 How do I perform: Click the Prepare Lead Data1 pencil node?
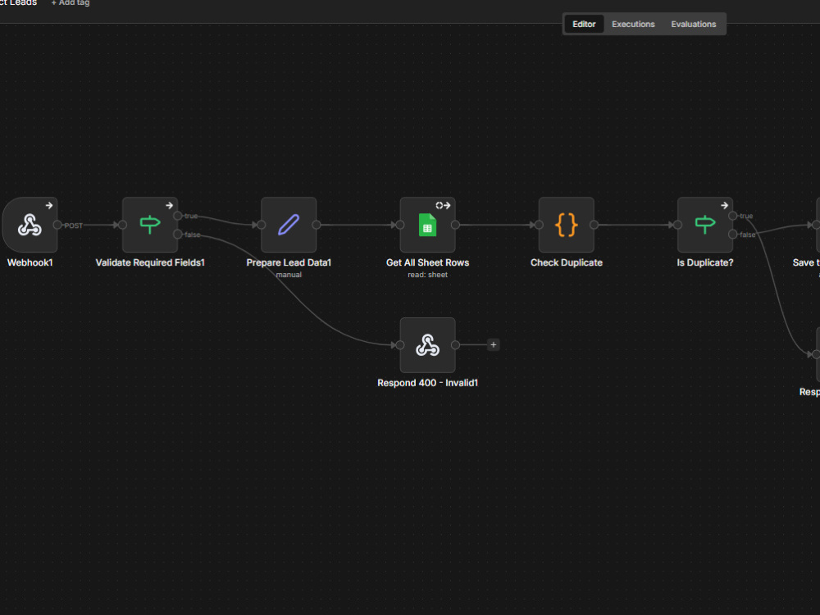coord(289,225)
